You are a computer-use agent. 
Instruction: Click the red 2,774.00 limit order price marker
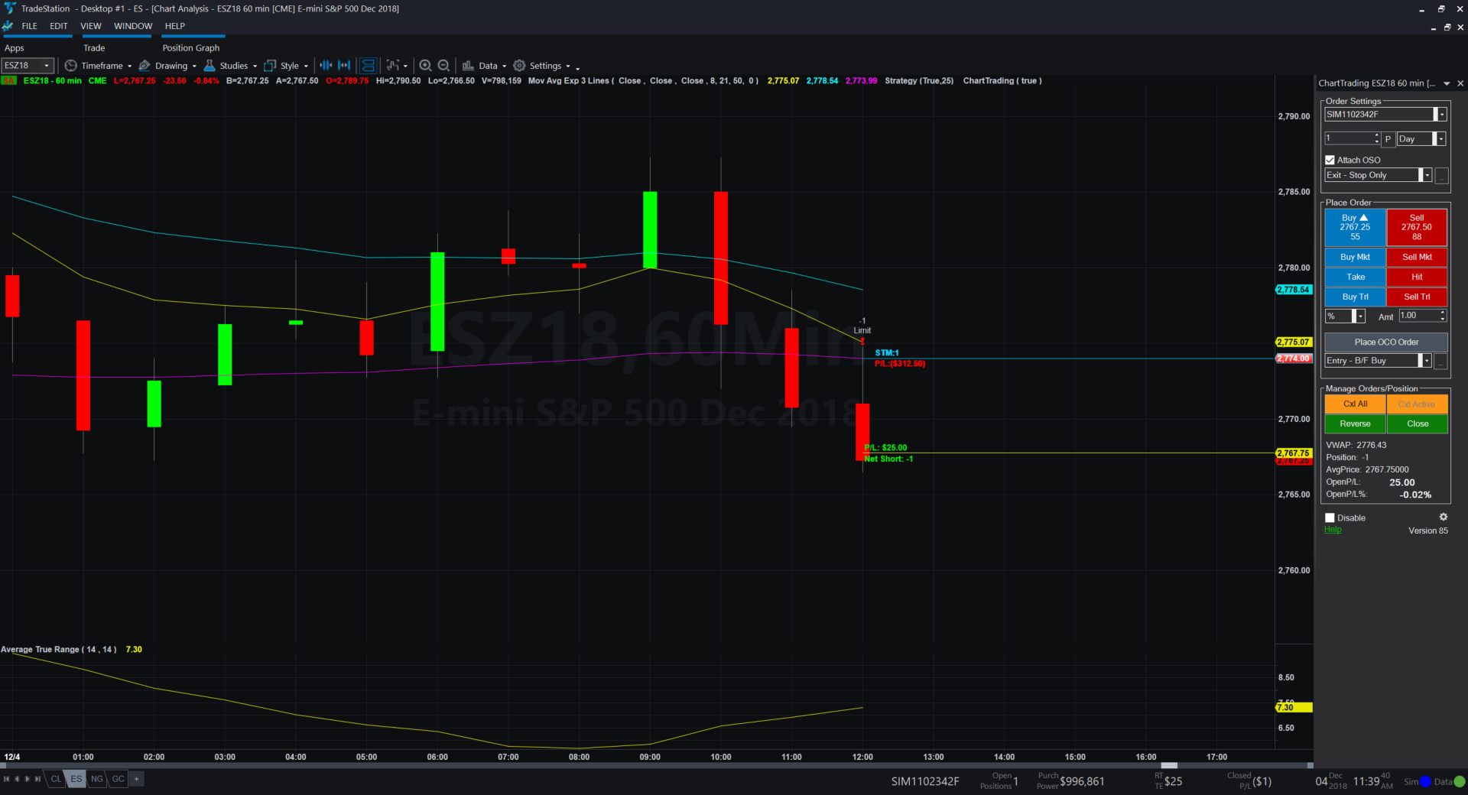[x=1294, y=359]
